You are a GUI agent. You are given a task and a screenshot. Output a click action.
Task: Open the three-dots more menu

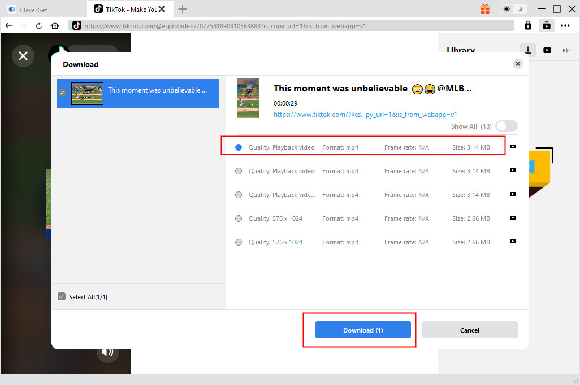(x=565, y=25)
